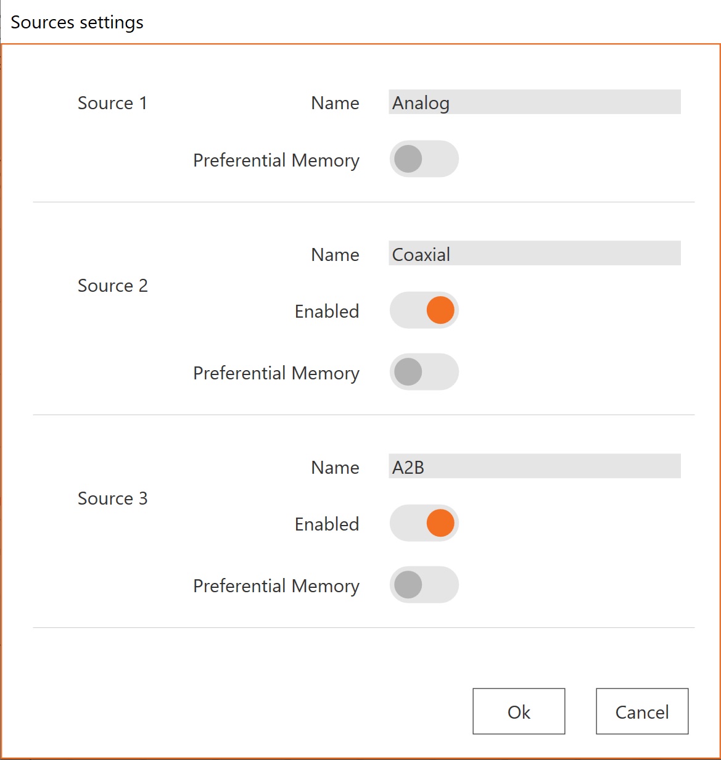Screen dimensions: 721x760
Task: Click the Coaxial name field for Source 2
Action: point(534,254)
